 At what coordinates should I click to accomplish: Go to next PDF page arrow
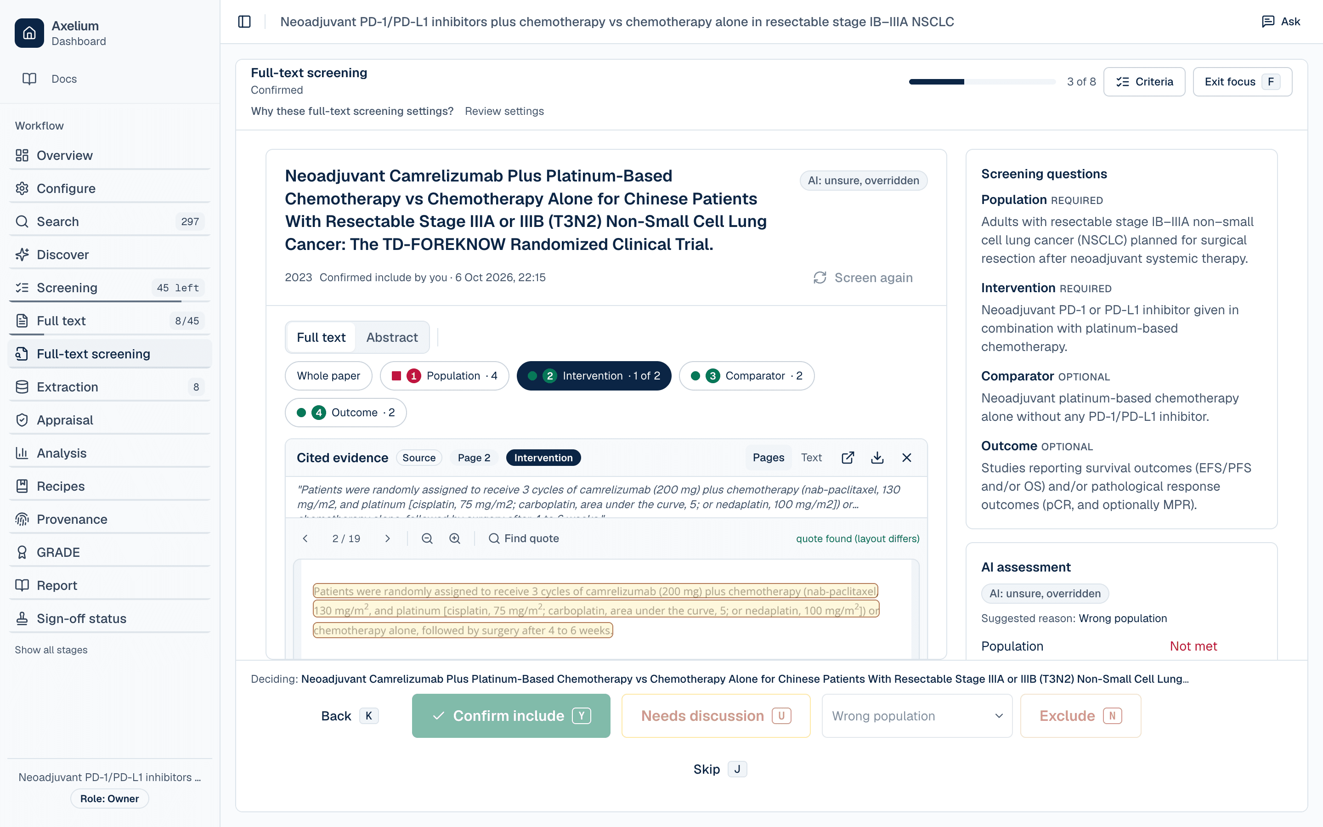tap(388, 539)
